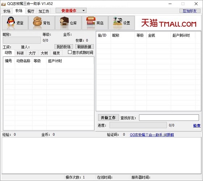
Task: Toggle 显示成熟时间 checkbox
Action: tap(70, 52)
